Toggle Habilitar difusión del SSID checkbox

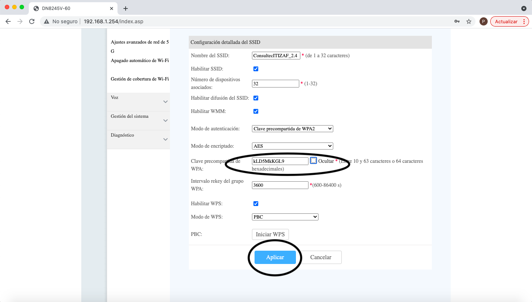[256, 98]
